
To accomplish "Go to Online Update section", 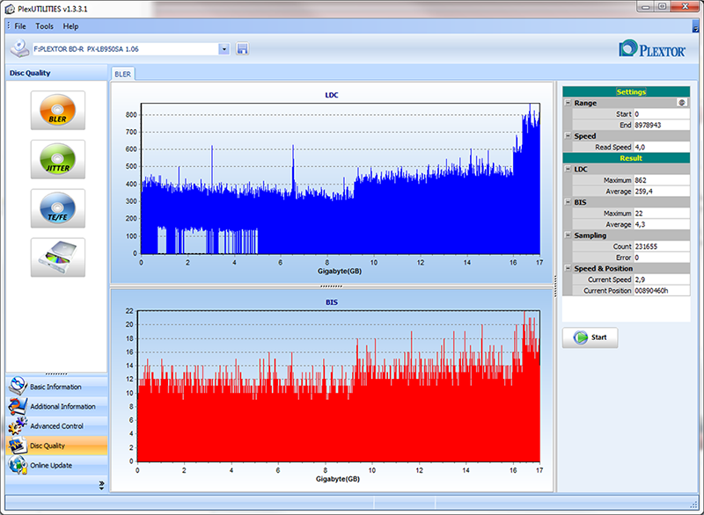I will (51, 465).
